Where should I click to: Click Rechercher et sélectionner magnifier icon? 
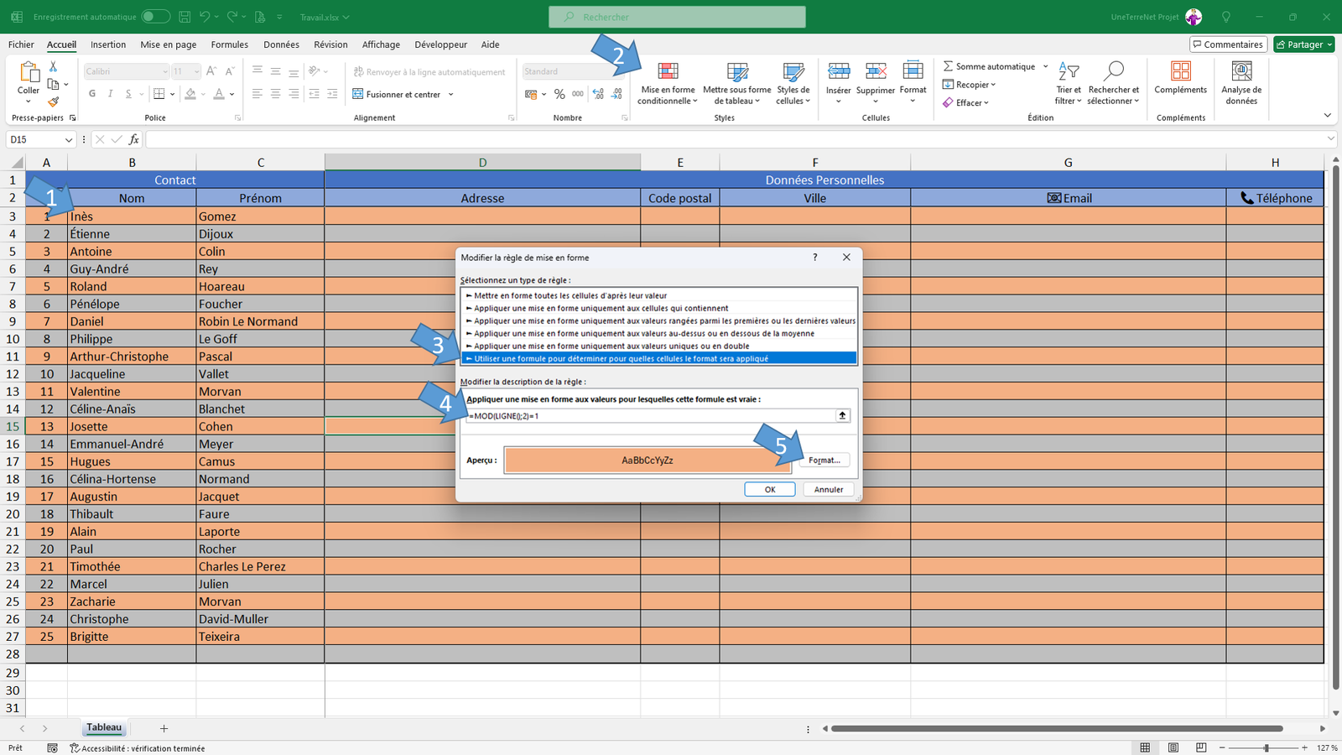pos(1113,71)
